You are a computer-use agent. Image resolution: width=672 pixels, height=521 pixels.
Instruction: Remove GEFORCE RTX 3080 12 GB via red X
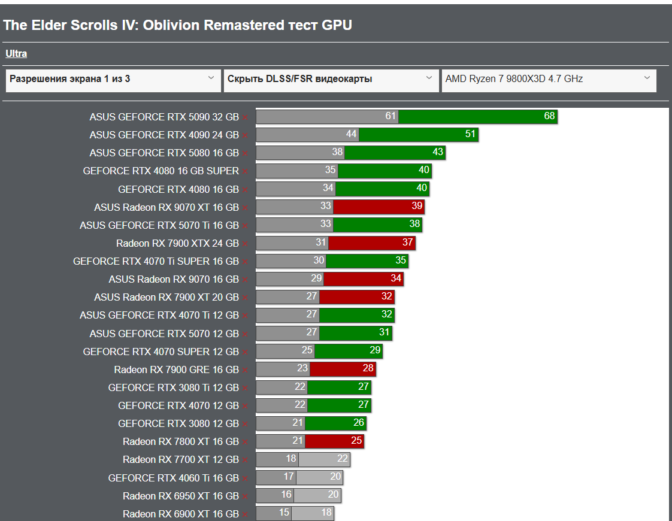245,424
